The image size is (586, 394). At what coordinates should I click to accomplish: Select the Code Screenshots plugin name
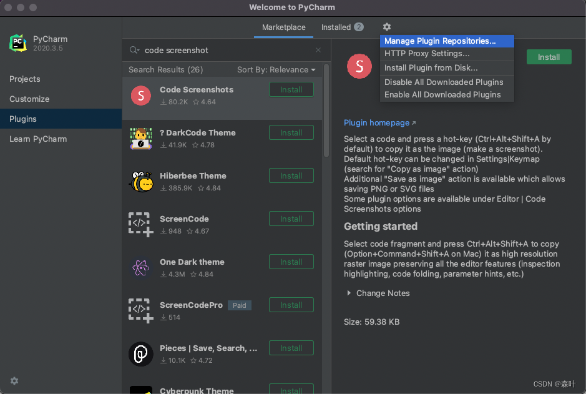pos(197,90)
